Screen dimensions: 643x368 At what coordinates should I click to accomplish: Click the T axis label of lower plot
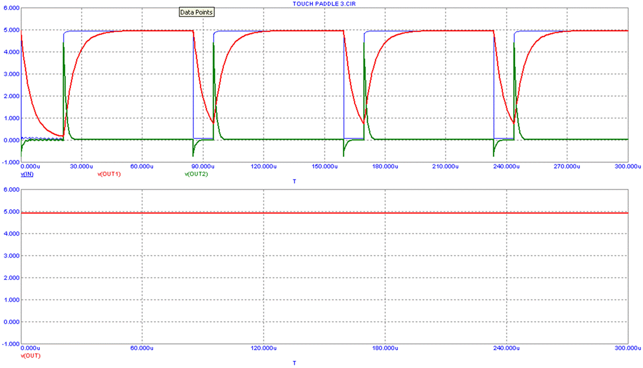coord(294,362)
